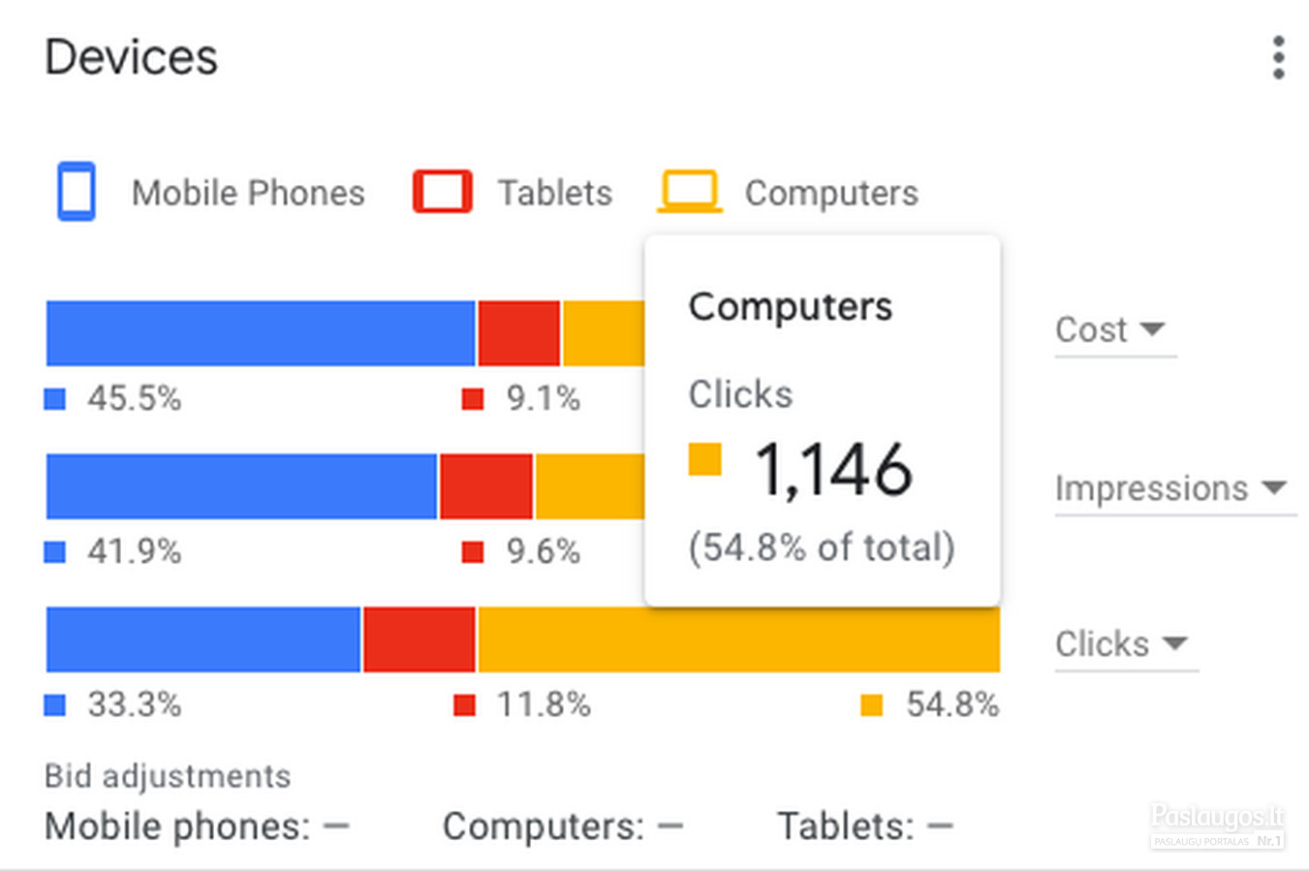Expand the Cost metric dropdown
1309x872 pixels.
1114,330
